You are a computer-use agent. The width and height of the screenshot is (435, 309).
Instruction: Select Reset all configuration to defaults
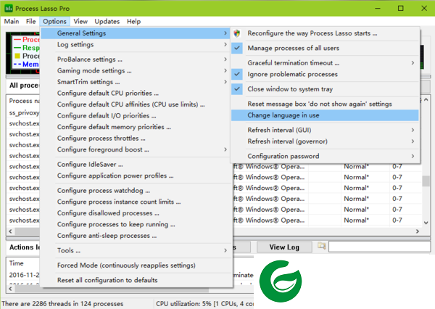136,280
